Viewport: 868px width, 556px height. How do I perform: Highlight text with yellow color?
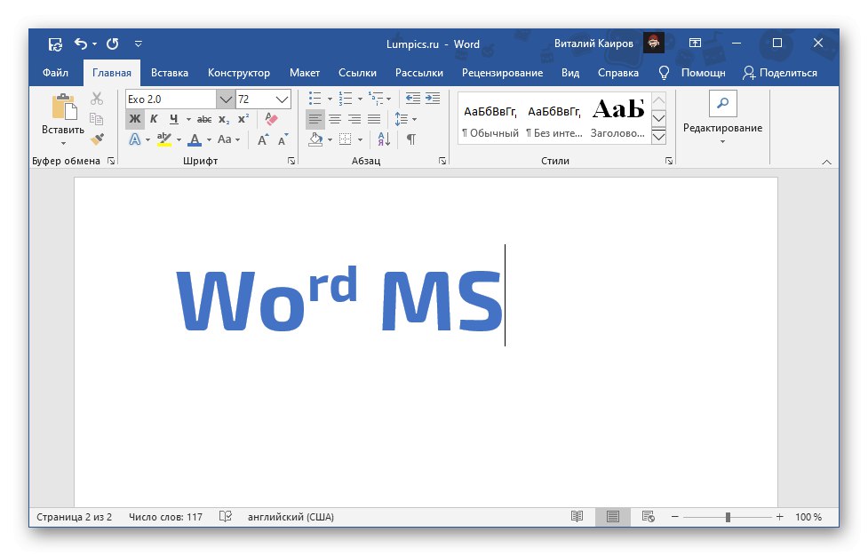pos(163,140)
